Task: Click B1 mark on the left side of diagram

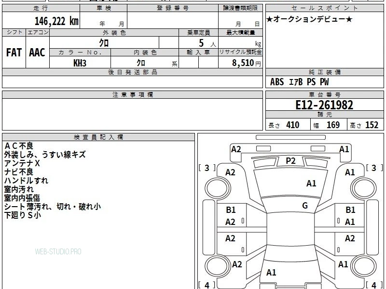Action: [x=231, y=210]
